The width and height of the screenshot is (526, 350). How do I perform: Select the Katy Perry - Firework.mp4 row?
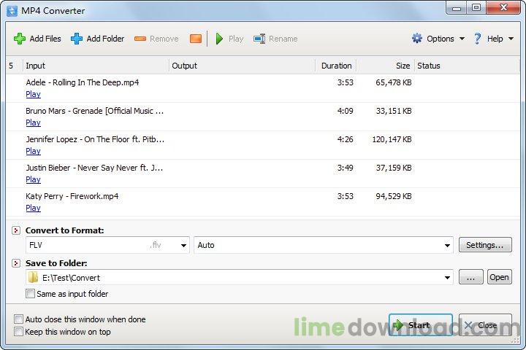tap(263, 202)
